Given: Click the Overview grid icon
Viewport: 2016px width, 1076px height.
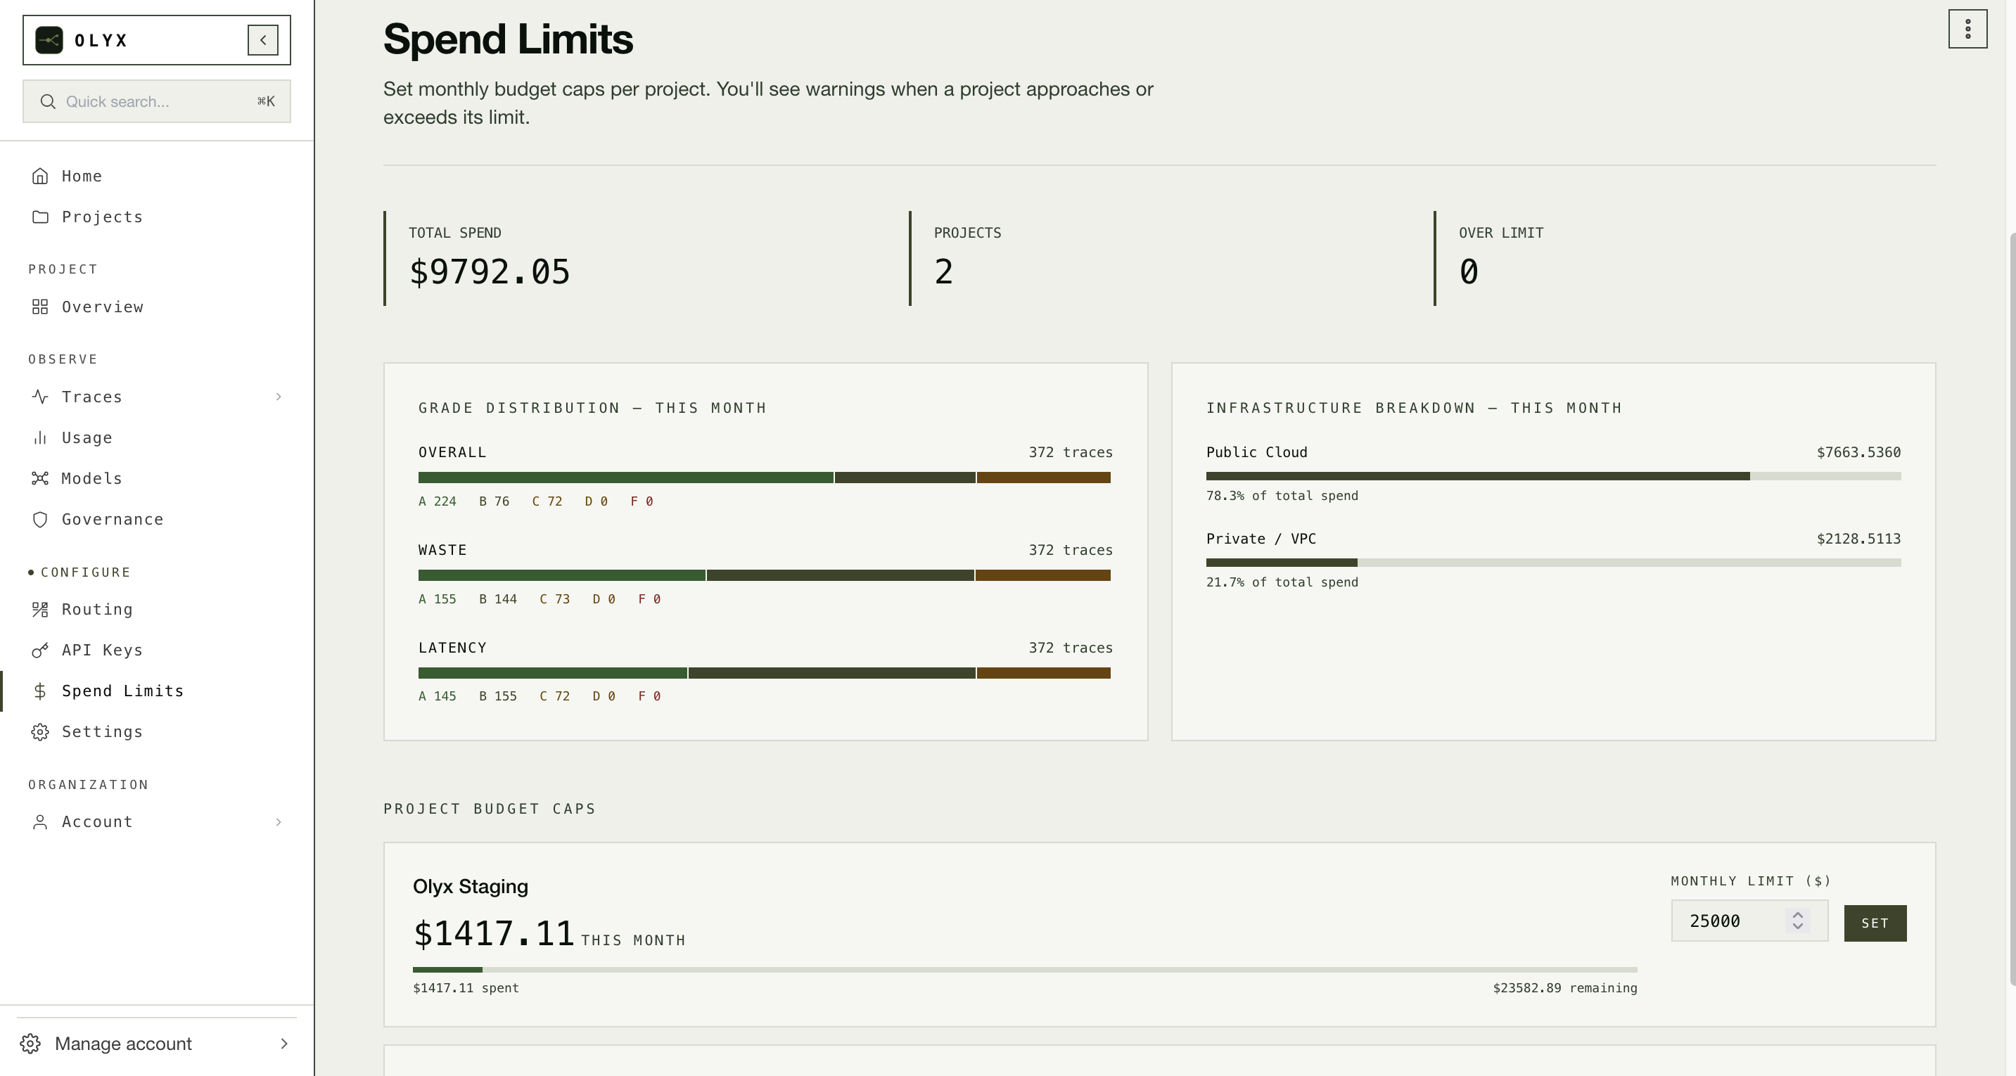Looking at the screenshot, I should (x=40, y=307).
